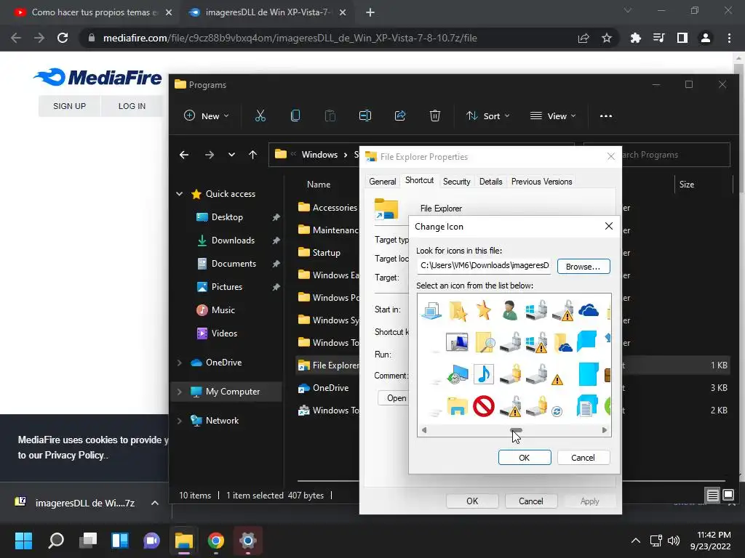Switch Explorer to details view layout

coord(712,496)
